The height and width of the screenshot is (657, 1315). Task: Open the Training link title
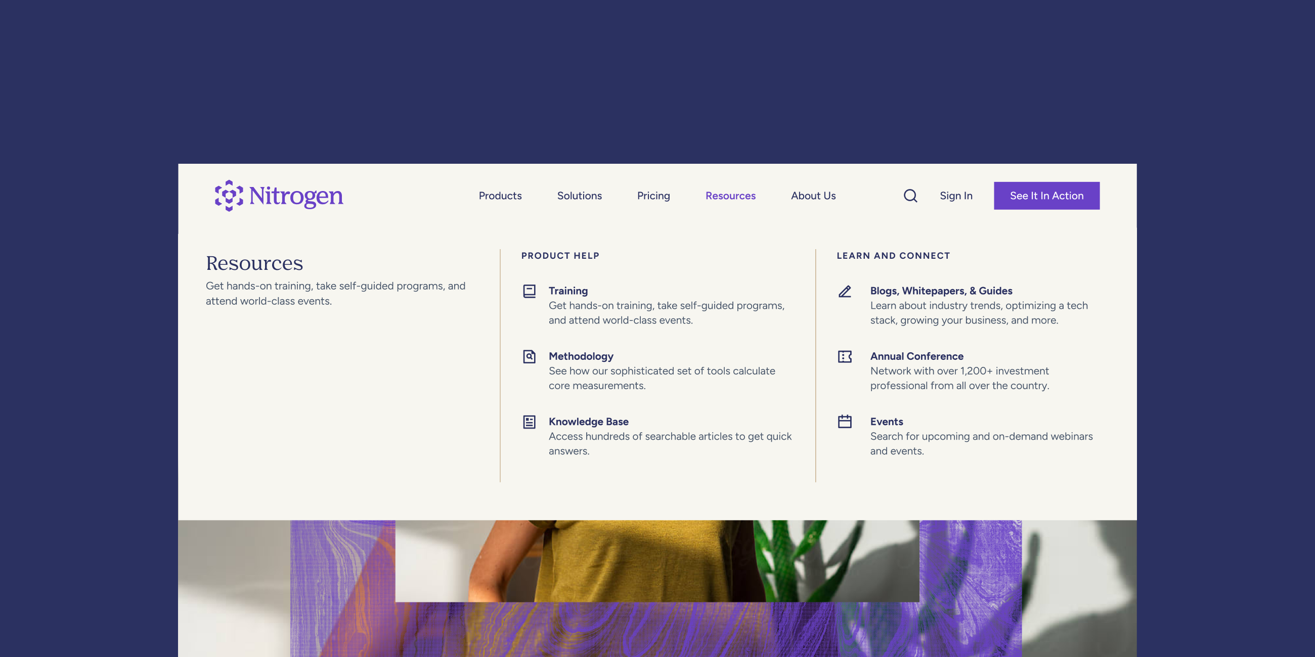tap(567, 291)
